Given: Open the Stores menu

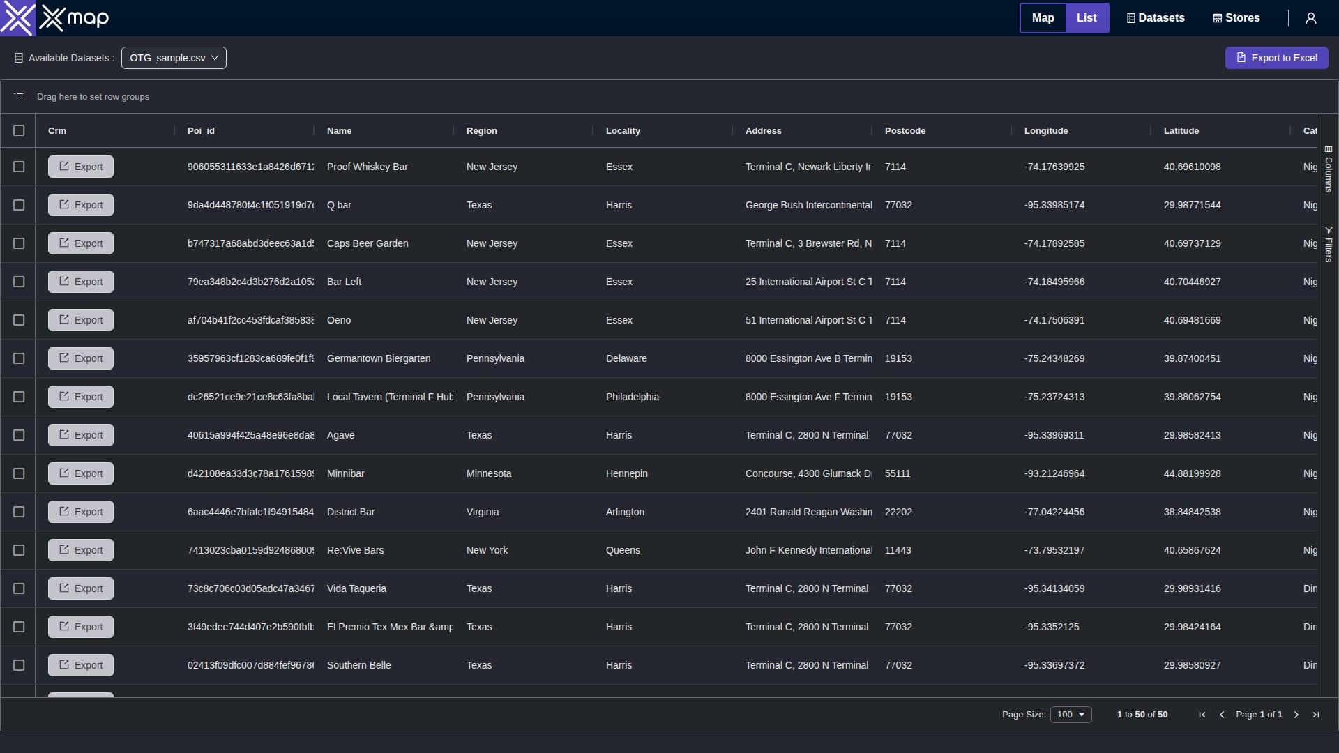Looking at the screenshot, I should [x=1236, y=18].
